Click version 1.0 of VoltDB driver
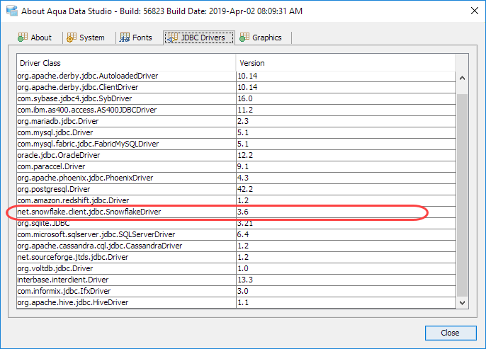Viewport: 486px width, 349px height. click(243, 268)
